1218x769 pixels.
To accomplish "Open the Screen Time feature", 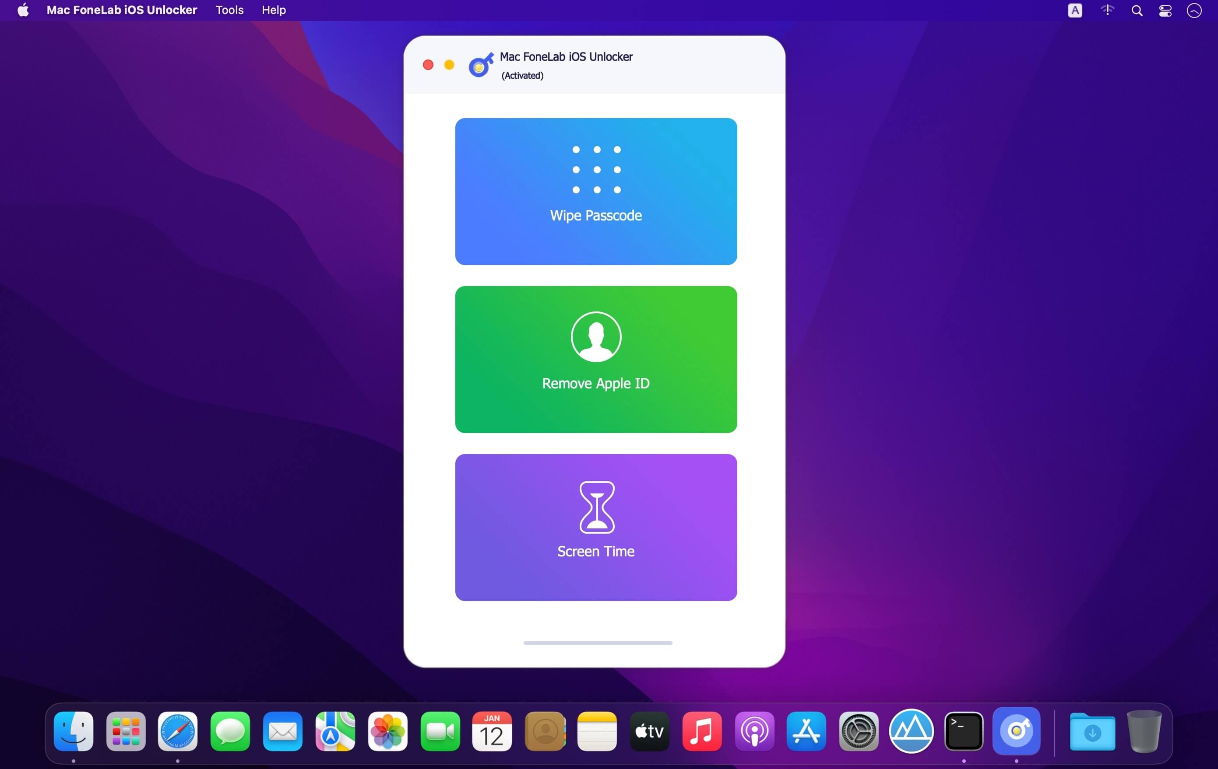I will (x=596, y=527).
